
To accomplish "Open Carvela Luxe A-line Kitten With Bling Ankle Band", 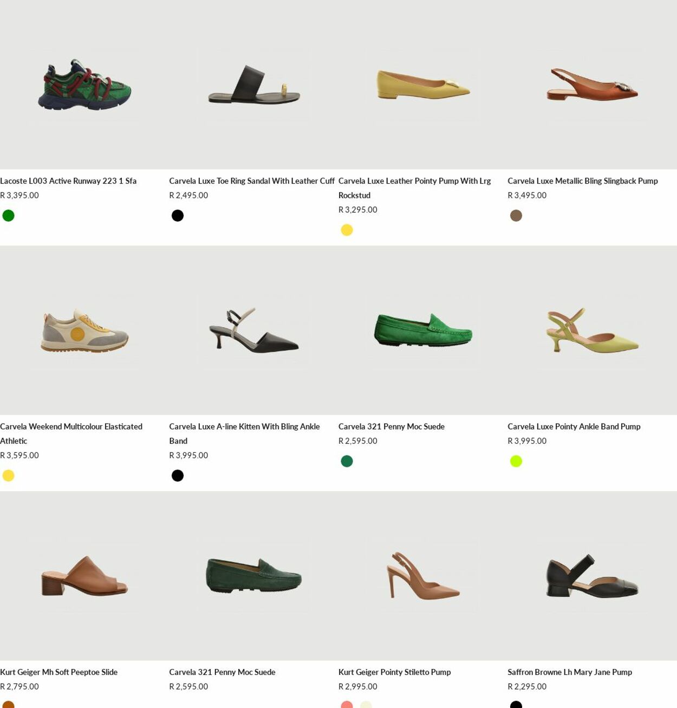I will 244,433.
